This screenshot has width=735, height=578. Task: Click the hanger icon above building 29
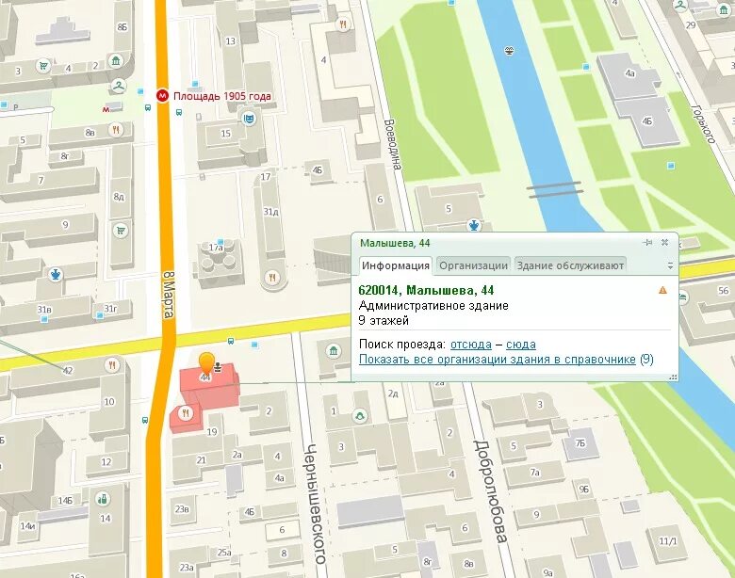coord(680,6)
